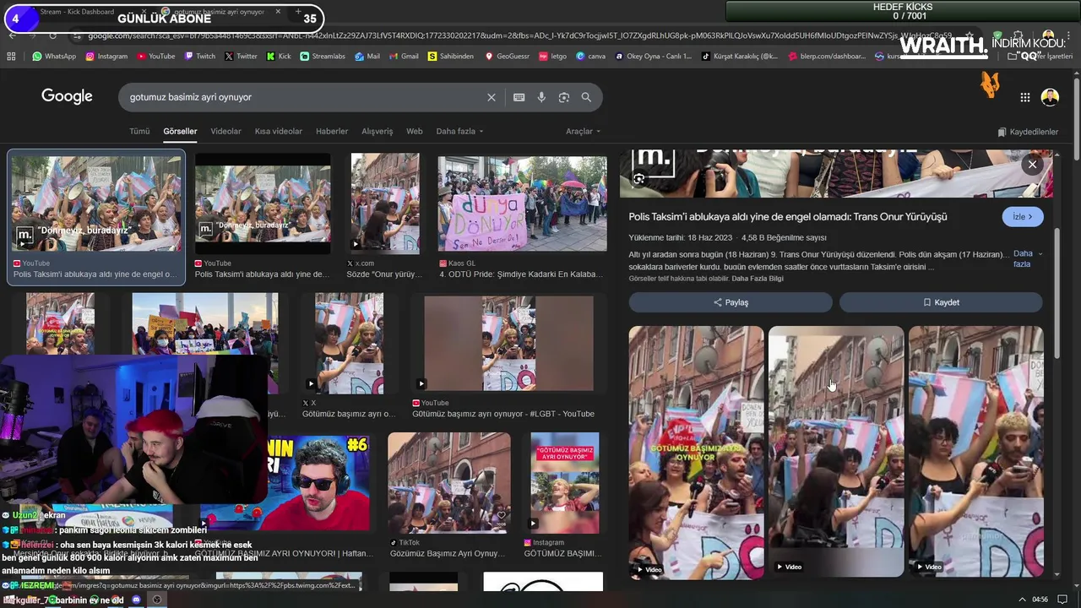Switch to Tümü results tab

tap(139, 131)
